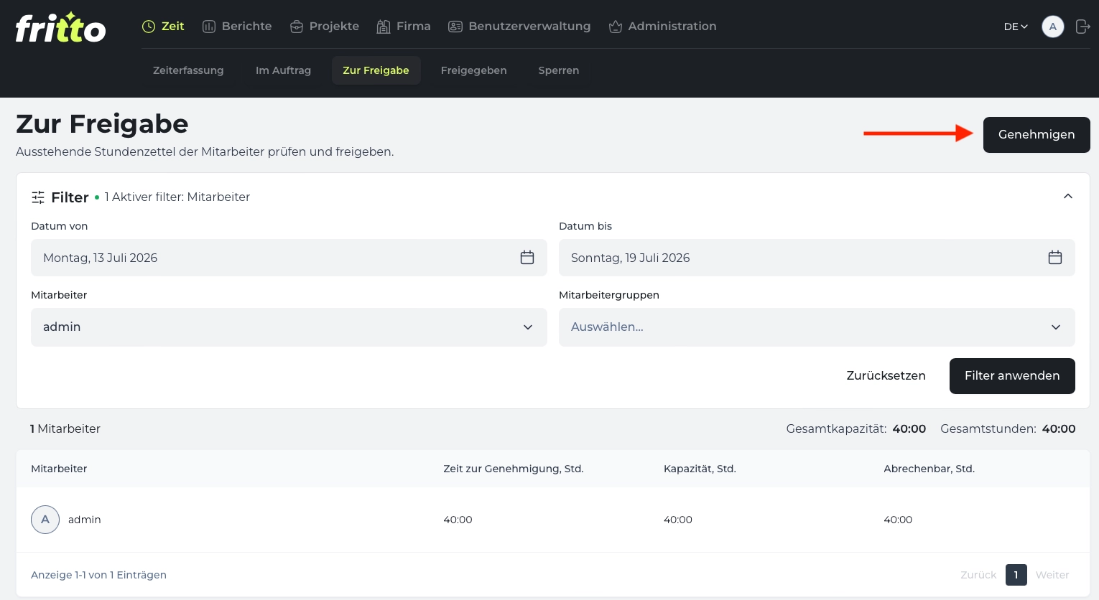The height and width of the screenshot is (600, 1099).
Task: Click the ID card icon beside Benutzerverwaltung
Action: click(x=455, y=27)
